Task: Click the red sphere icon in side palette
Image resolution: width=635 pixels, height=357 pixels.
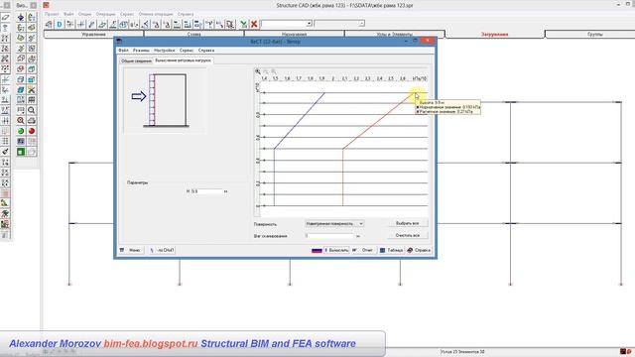Action: click(31, 131)
